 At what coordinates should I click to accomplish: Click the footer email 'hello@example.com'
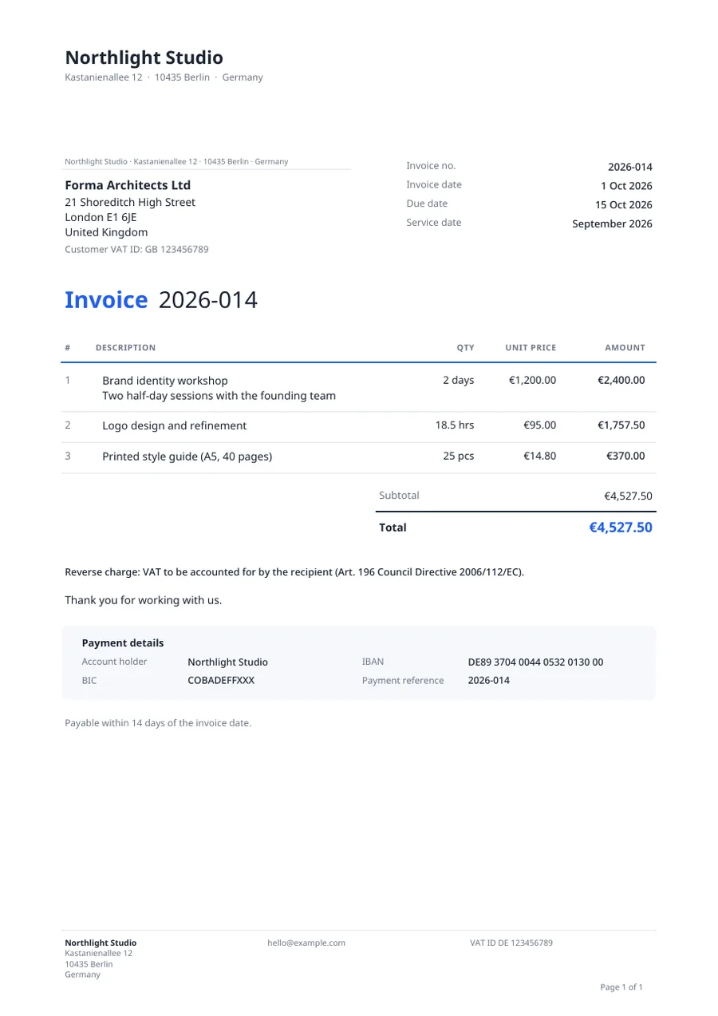tap(306, 943)
